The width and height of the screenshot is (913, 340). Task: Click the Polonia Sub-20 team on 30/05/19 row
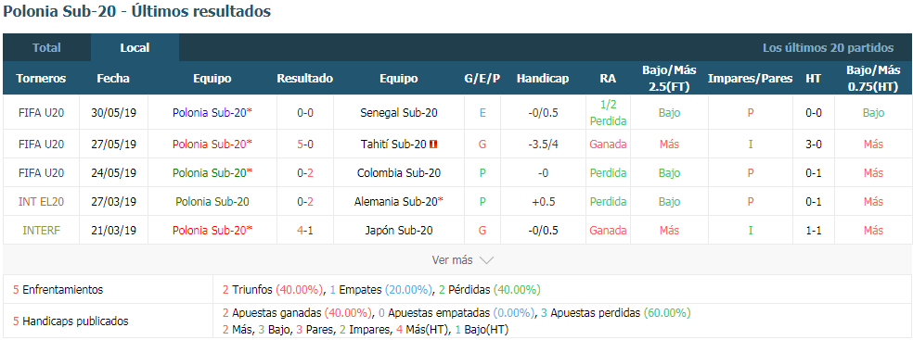pyautogui.click(x=211, y=113)
